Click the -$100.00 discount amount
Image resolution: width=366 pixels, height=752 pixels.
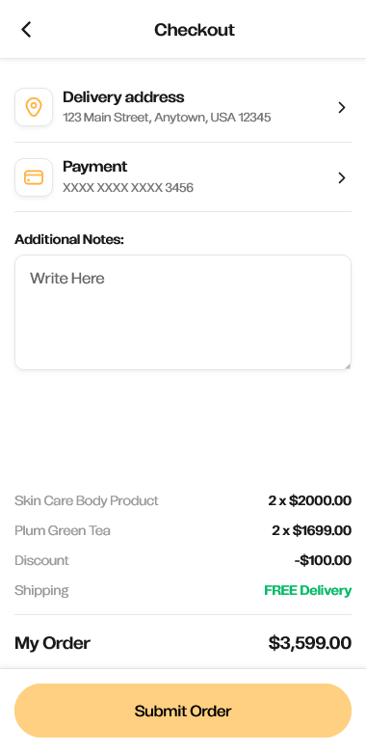click(323, 560)
